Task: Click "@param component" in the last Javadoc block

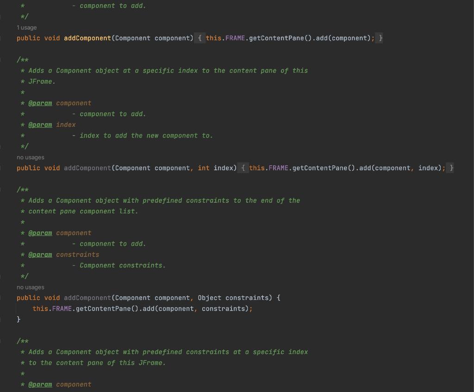Action: point(41,384)
